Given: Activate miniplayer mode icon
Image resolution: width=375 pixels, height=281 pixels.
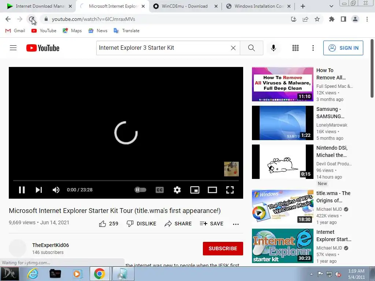Looking at the screenshot, I should tap(195, 190).
